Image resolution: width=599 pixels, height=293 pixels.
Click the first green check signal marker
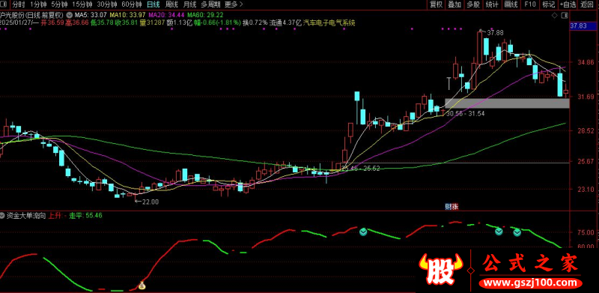(x=363, y=231)
